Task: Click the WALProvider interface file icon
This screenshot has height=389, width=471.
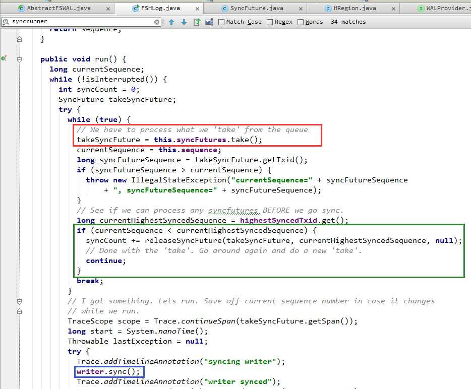Action: pyautogui.click(x=421, y=9)
